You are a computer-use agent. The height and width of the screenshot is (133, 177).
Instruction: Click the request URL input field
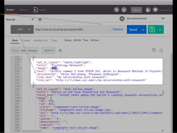pyautogui.click(x=72, y=29)
